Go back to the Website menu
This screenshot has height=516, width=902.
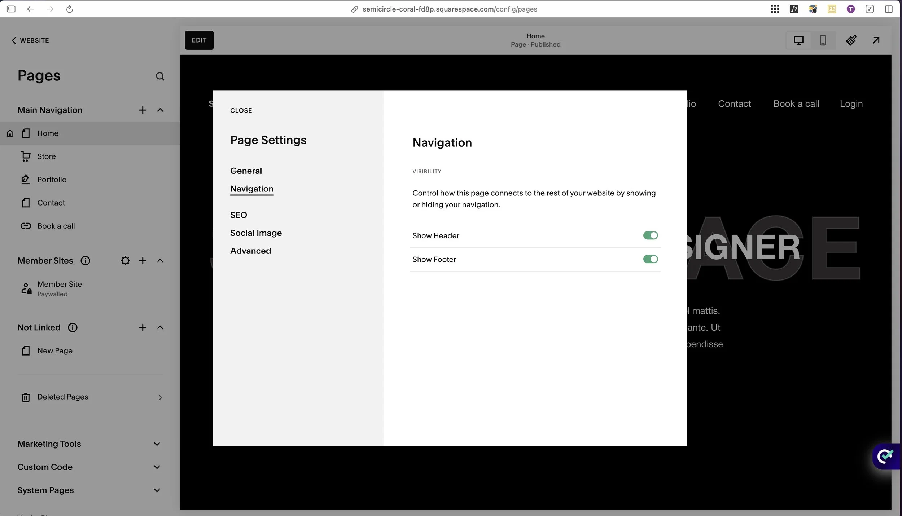pyautogui.click(x=30, y=40)
